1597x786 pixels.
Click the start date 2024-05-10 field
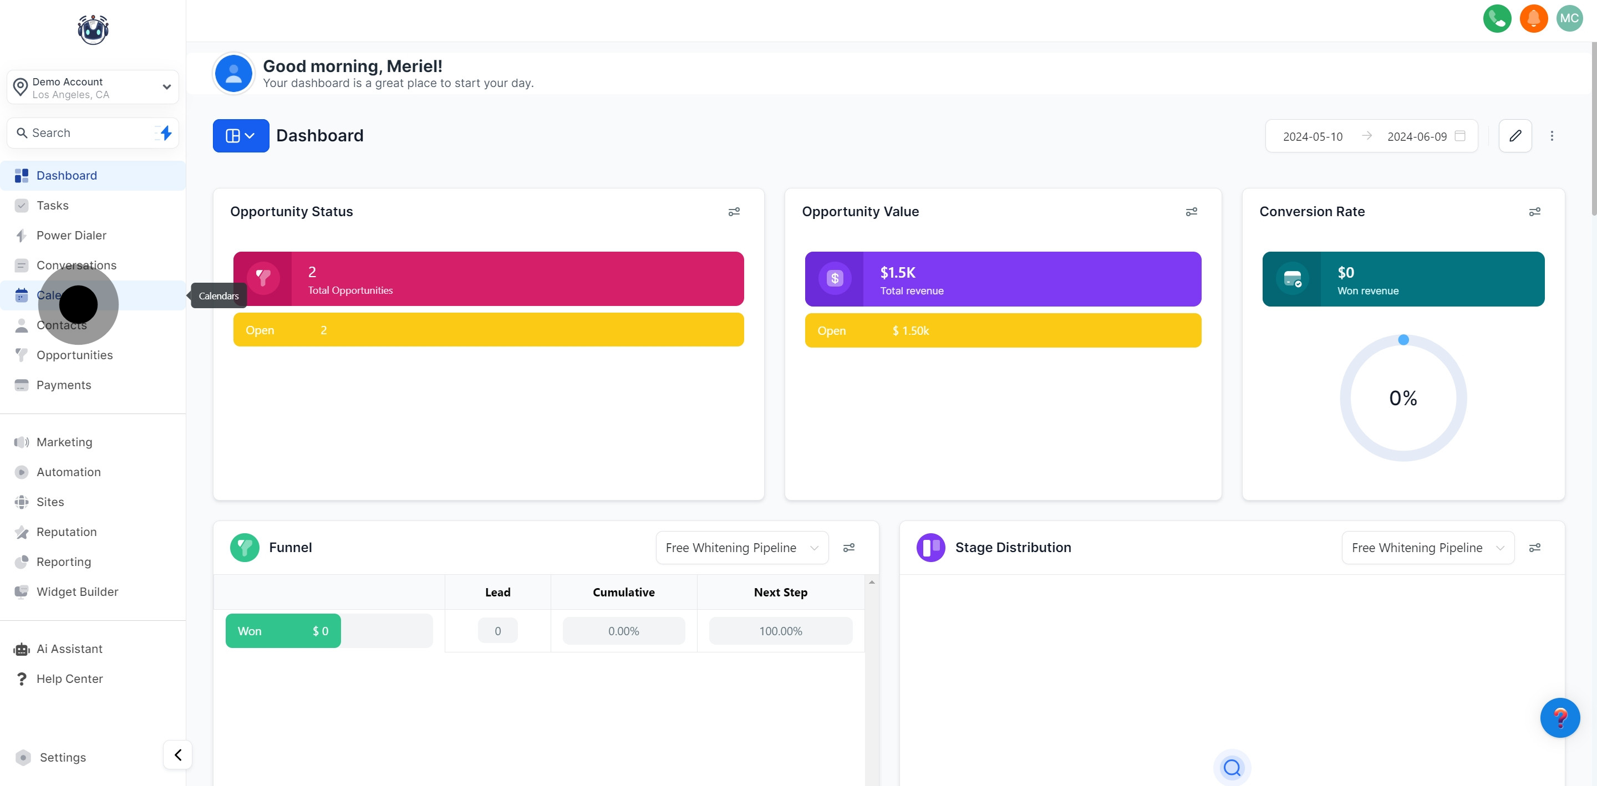tap(1313, 136)
